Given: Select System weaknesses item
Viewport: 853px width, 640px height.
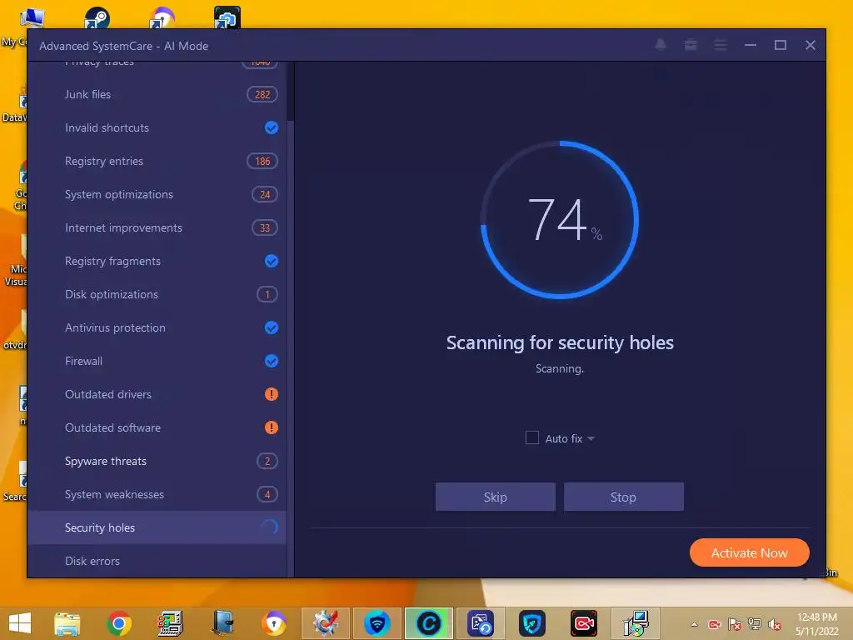Looking at the screenshot, I should [x=157, y=494].
